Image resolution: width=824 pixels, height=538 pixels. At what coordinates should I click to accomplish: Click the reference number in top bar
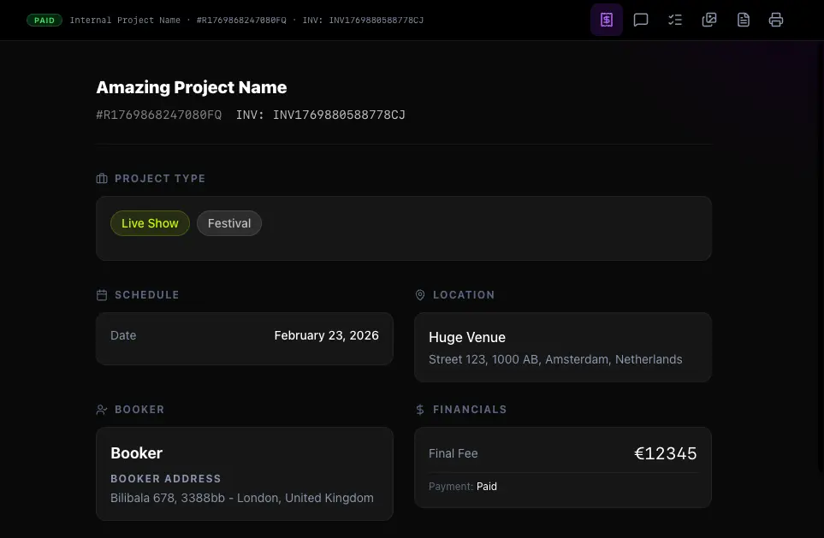242,20
